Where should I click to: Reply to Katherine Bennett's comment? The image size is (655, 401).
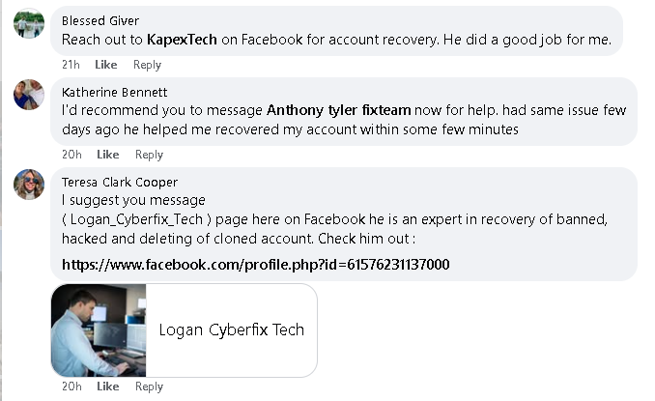pyautogui.click(x=149, y=155)
